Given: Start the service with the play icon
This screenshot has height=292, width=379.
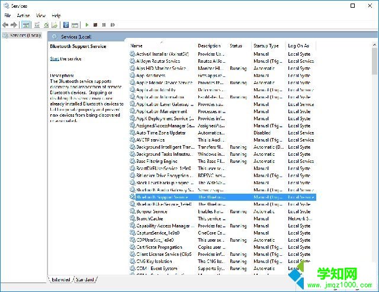Looking at the screenshot, I should 87,25.
